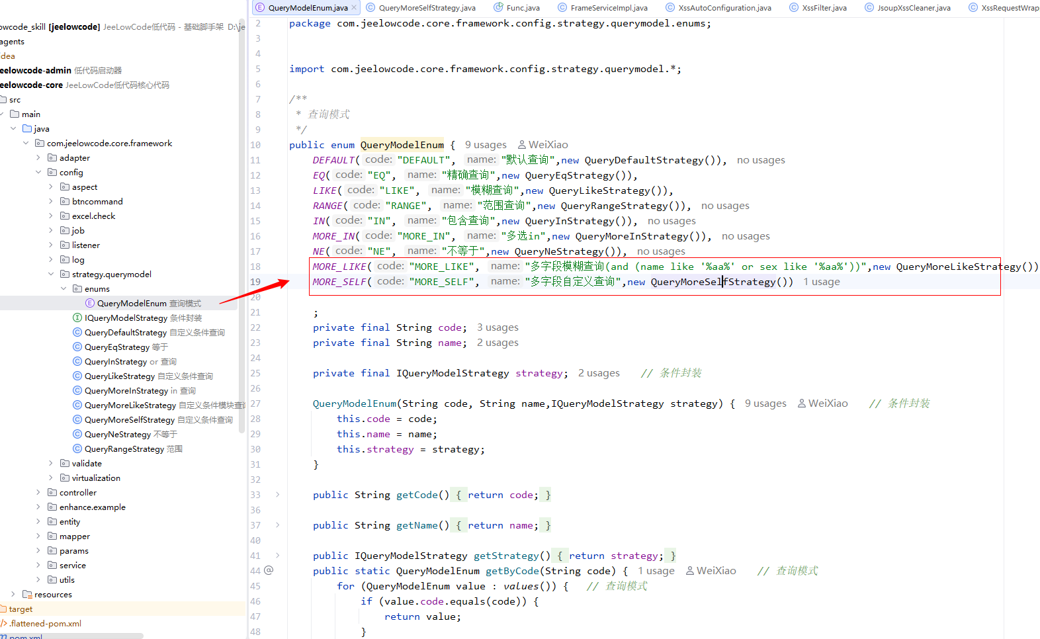Viewport: 1040px width, 639px height.
Task: Click the QueryNeStrategy class icon
Action: pos(77,434)
